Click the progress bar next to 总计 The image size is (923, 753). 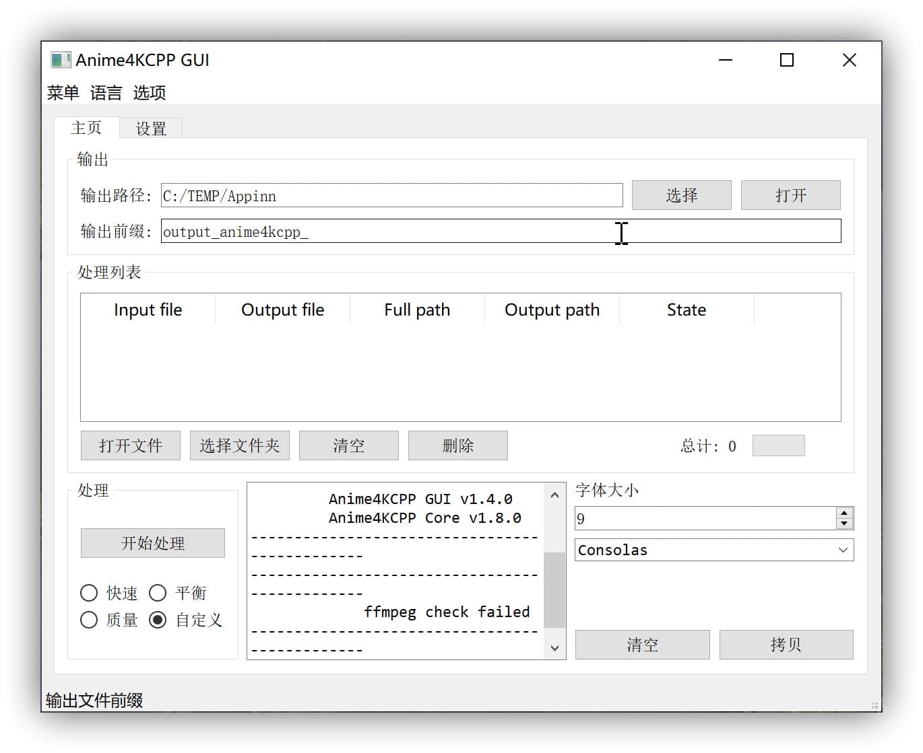pyautogui.click(x=778, y=445)
